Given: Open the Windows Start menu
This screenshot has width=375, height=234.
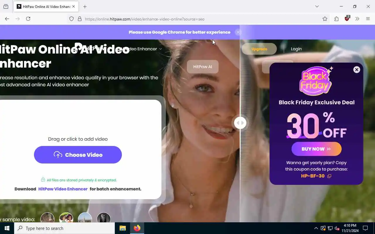Looking at the screenshot, I should [x=7, y=228].
